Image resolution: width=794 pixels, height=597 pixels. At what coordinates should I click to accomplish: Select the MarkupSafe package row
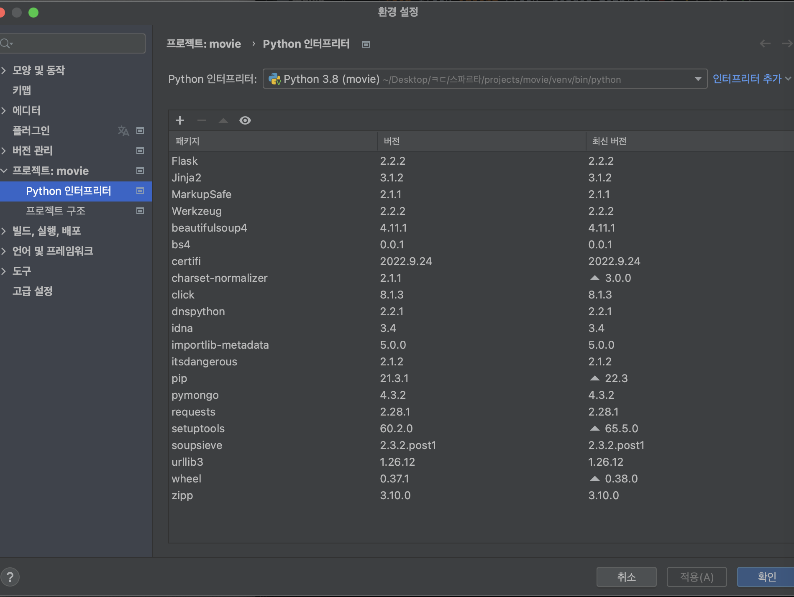(481, 194)
